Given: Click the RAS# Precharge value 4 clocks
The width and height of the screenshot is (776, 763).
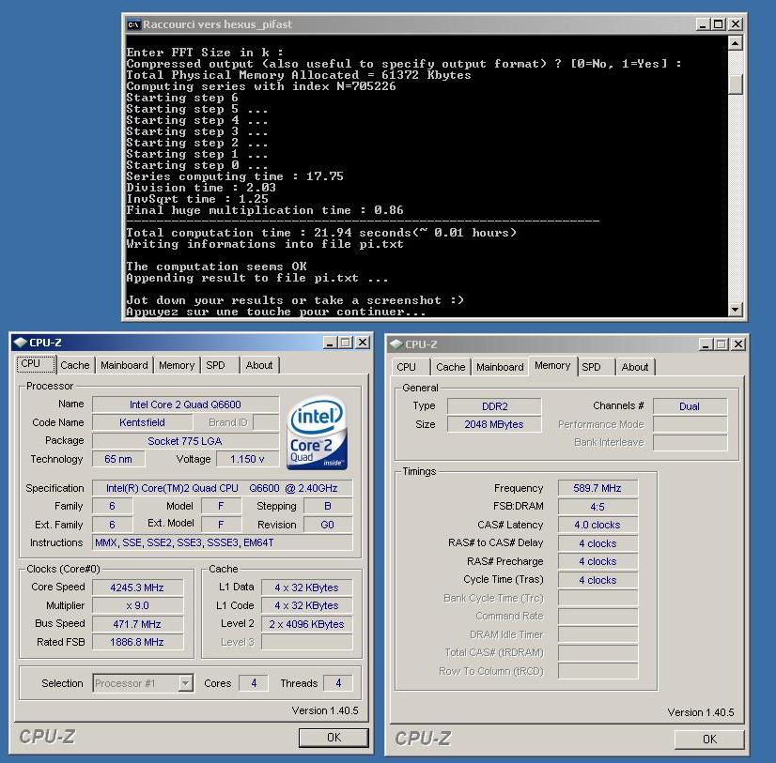Looking at the screenshot, I should [x=598, y=562].
